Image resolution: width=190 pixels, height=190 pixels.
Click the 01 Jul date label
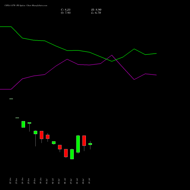click(x=47, y=181)
